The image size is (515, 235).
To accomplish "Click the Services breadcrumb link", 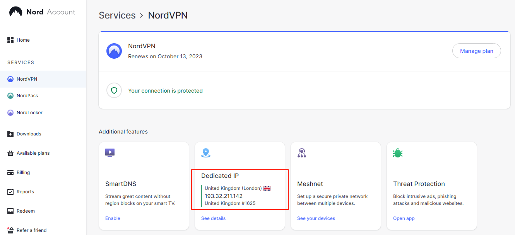I will pyautogui.click(x=117, y=15).
